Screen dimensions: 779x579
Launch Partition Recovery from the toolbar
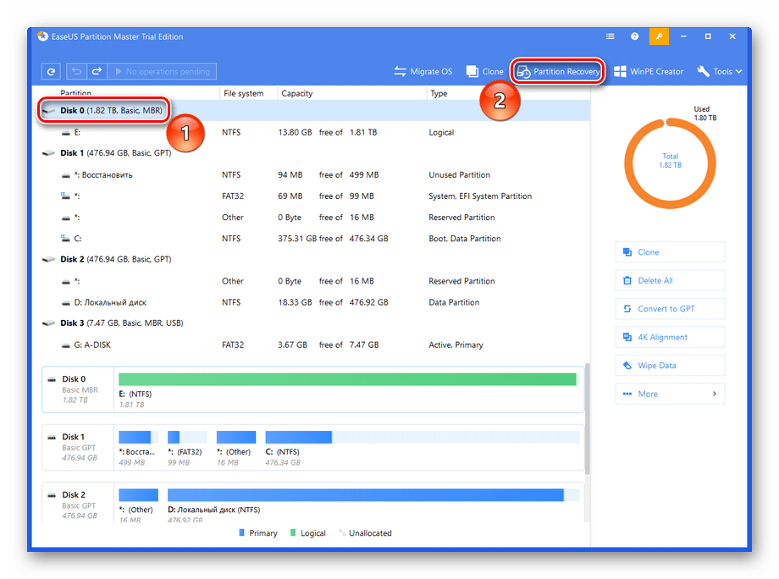[x=558, y=72]
